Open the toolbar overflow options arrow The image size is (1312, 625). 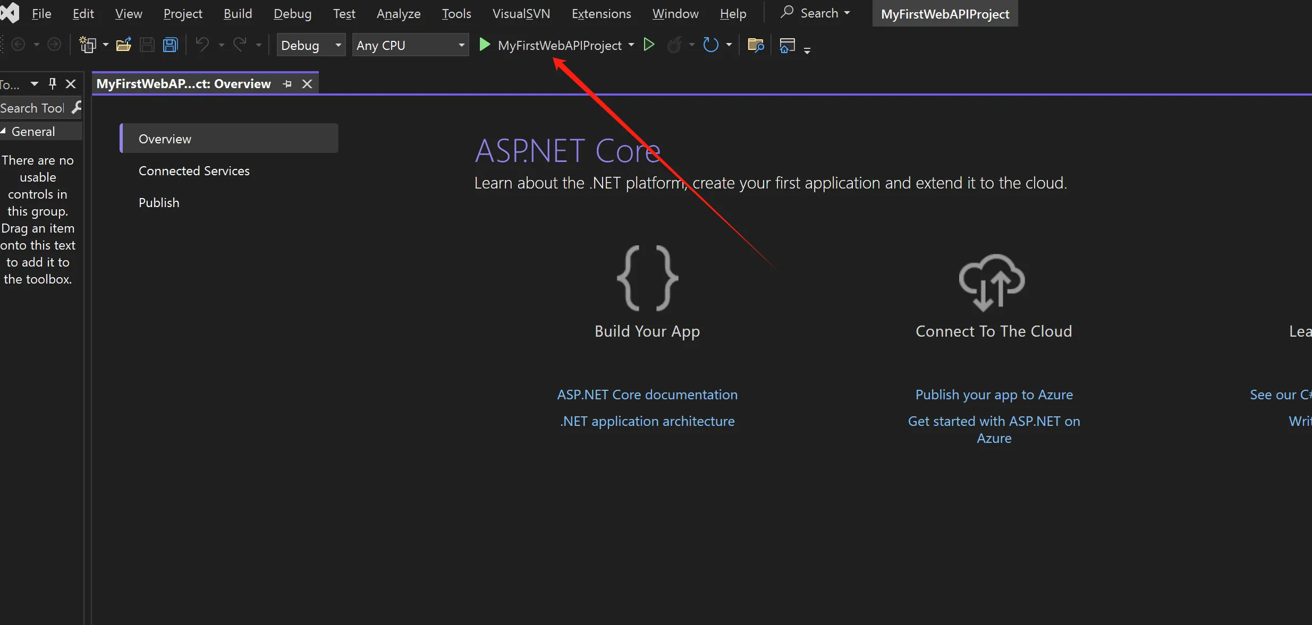pos(807,50)
